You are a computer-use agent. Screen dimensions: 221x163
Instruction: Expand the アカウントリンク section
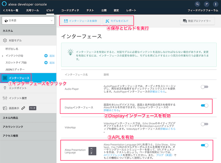[28, 127]
